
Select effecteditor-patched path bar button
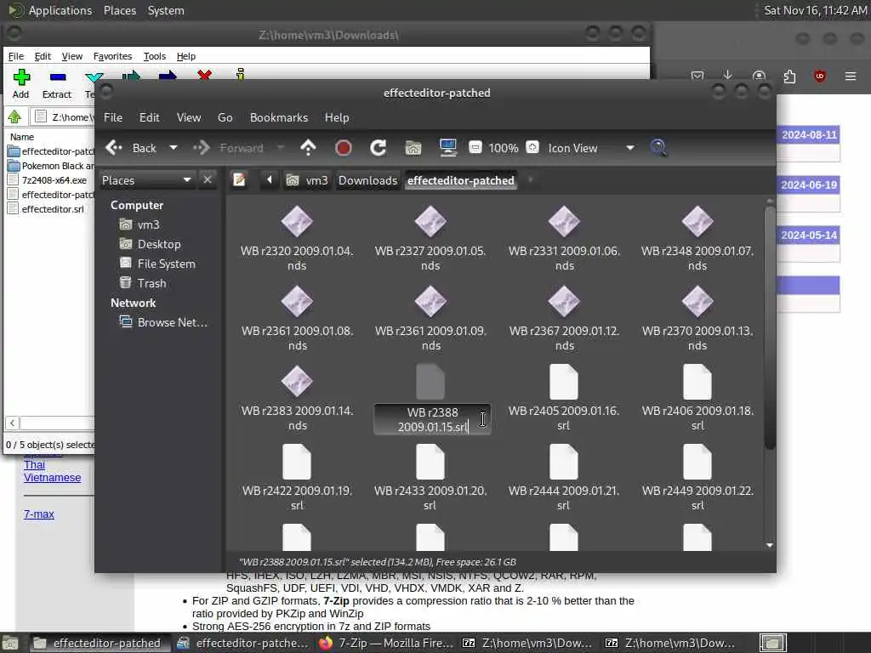(460, 180)
